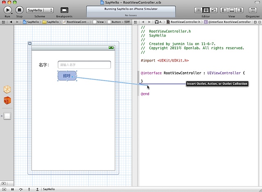The width and height of the screenshot is (262, 192).
Task: Select the First Responder orange cube
Action: point(7,101)
